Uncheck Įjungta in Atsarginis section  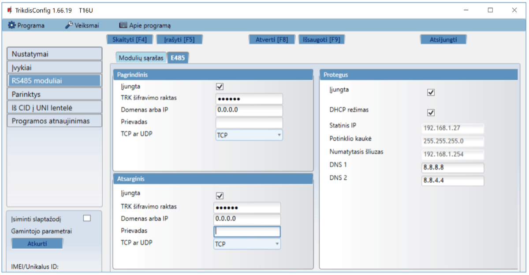tap(220, 196)
